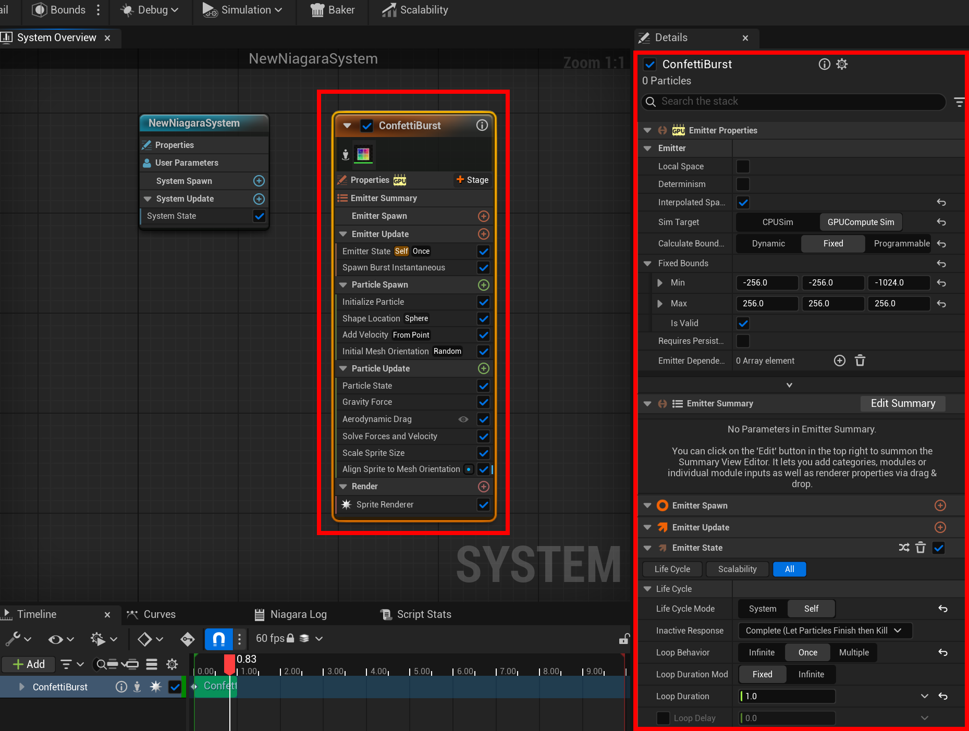The image size is (969, 731).
Task: Collapse System Update group
Action: click(148, 199)
